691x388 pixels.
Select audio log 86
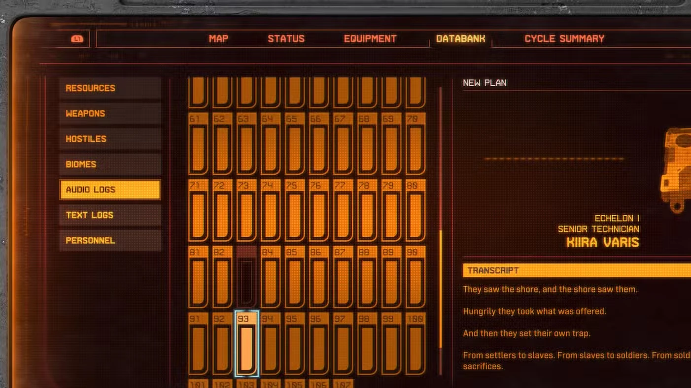click(x=319, y=277)
